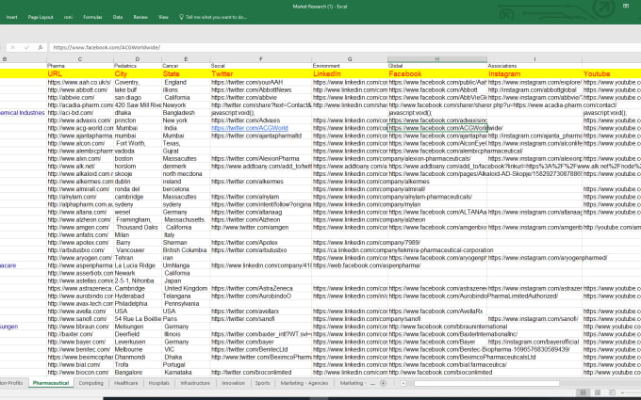The width and height of the screenshot is (641, 400).
Task: Select the 'Environment' cell in the first row
Action: [x=350, y=66]
